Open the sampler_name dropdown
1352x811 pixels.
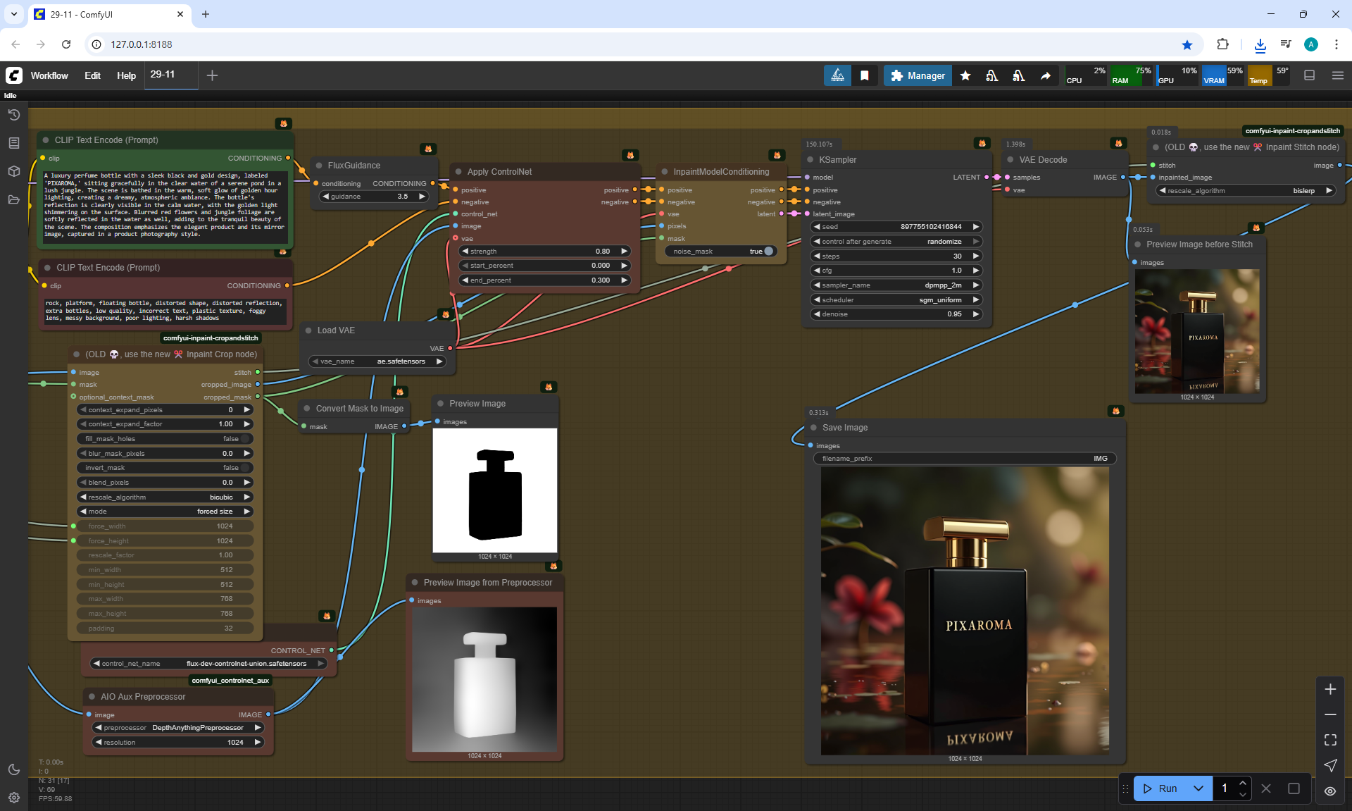tap(894, 285)
